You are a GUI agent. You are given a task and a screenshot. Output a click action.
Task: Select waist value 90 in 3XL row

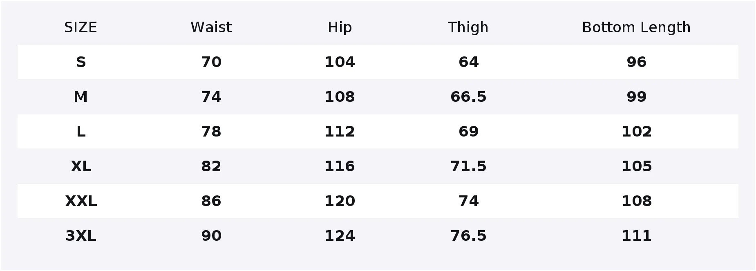(211, 236)
